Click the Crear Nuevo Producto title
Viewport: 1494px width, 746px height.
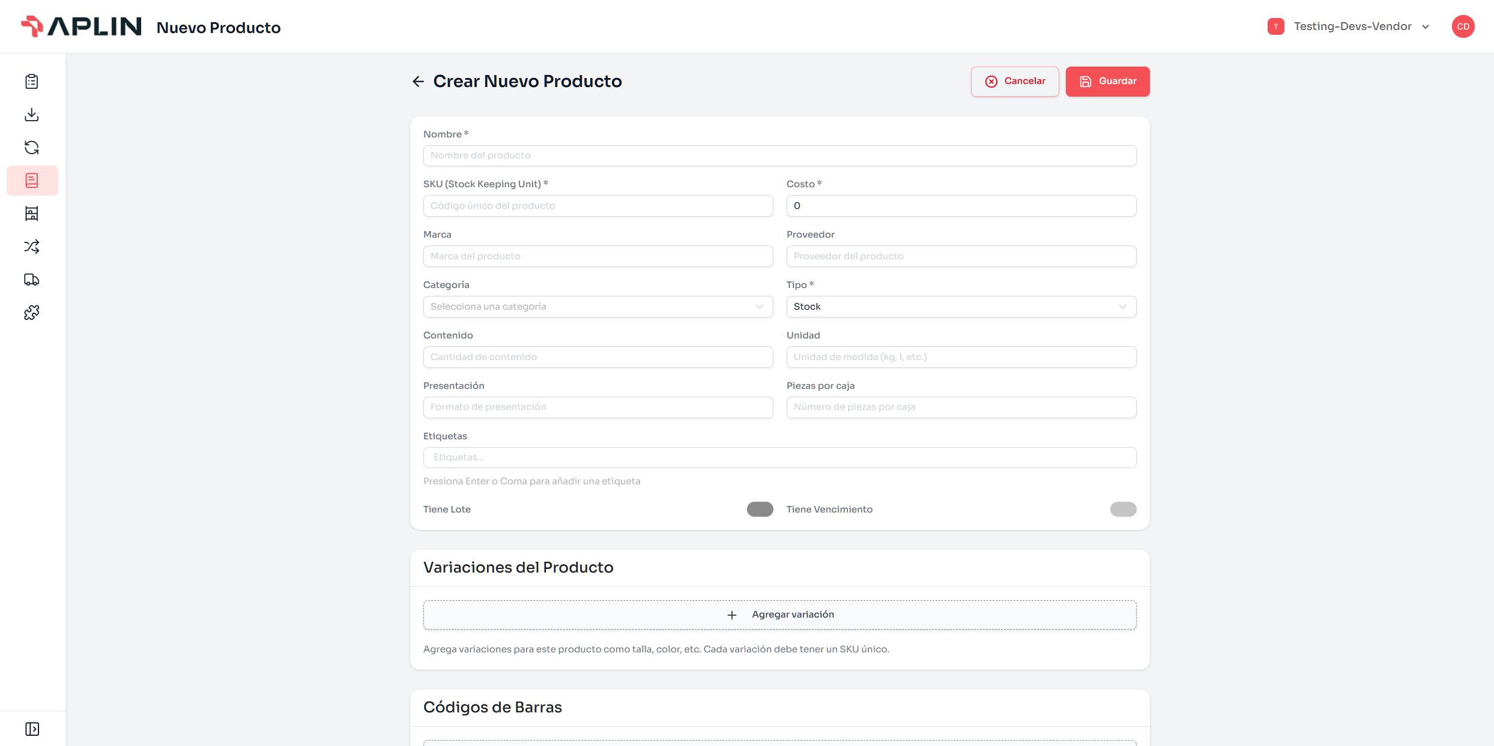[x=527, y=82]
